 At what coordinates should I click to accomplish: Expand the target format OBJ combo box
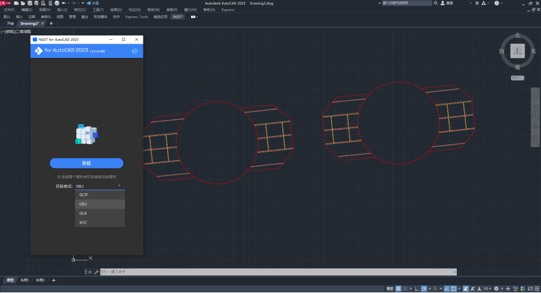(x=99, y=186)
